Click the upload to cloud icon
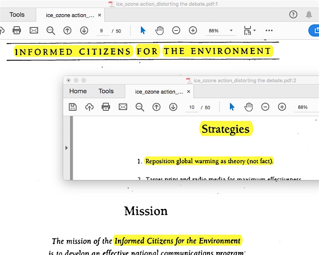This screenshot has height=255, width=319. click(x=89, y=107)
